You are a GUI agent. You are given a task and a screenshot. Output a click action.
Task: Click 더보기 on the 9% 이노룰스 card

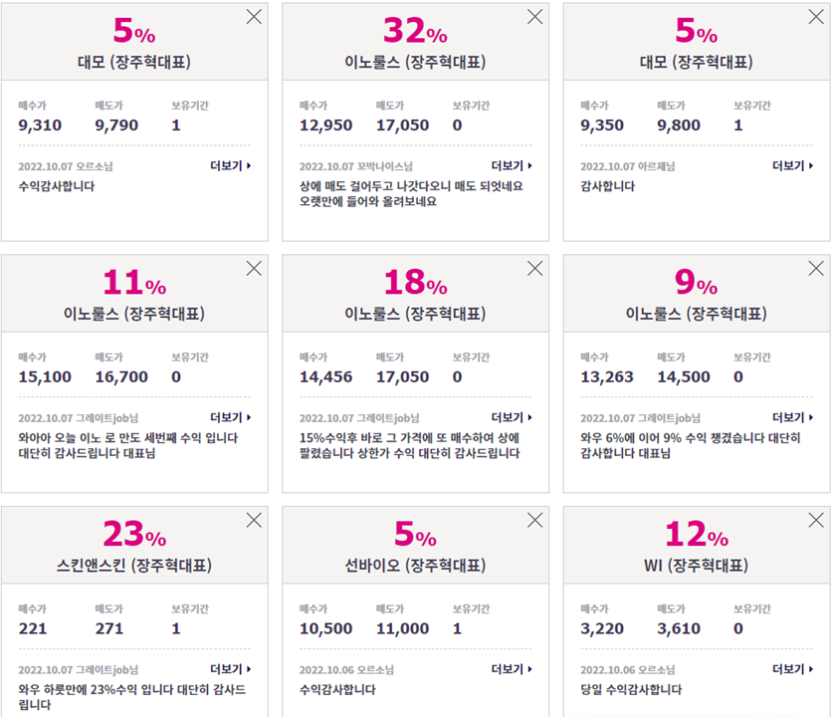[792, 417]
